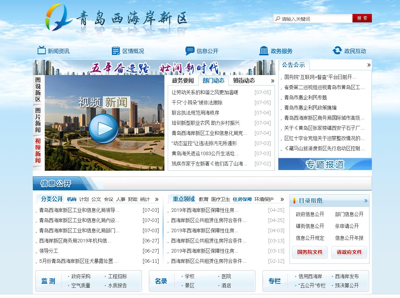
Task: Switch to the 镇街动态 tab
Action: 244,80
